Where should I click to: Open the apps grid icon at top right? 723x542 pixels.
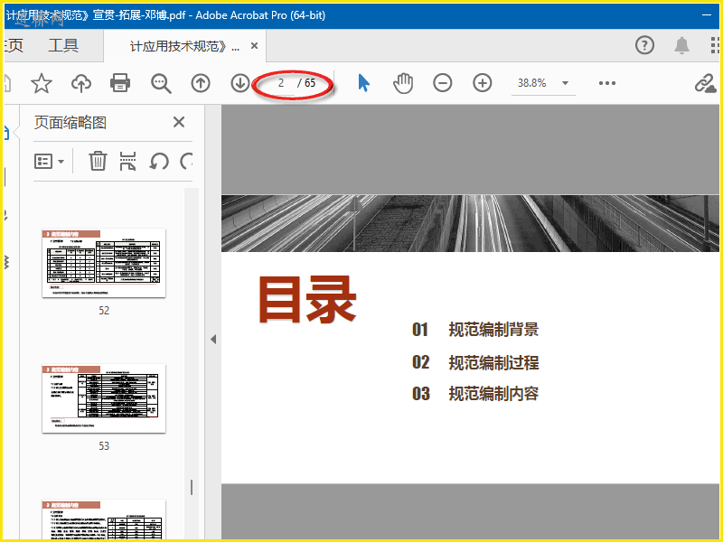pos(716,45)
